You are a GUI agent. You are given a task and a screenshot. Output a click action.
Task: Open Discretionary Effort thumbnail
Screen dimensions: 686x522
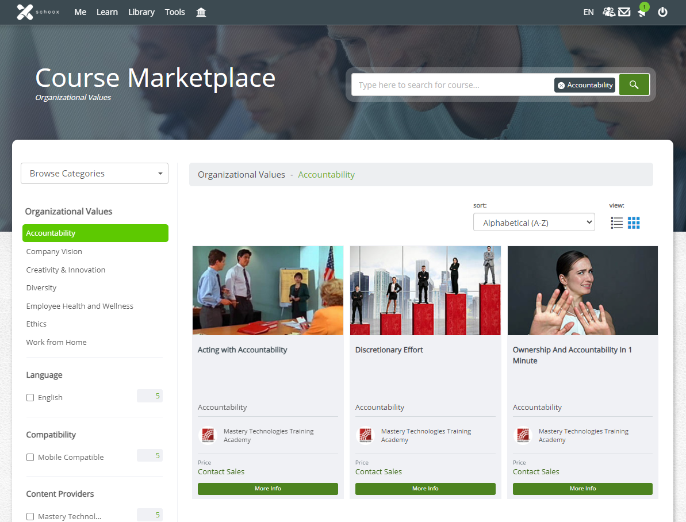[426, 290]
